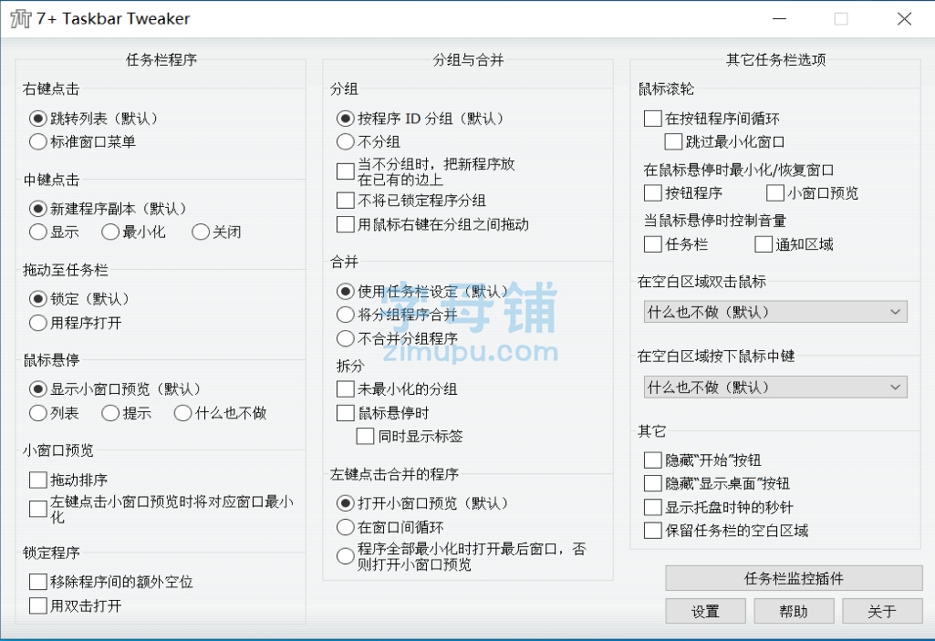This screenshot has height=641, width=935.
Task: Check 鼠标悬停时 under 拆分
Action: pyautogui.click(x=345, y=413)
